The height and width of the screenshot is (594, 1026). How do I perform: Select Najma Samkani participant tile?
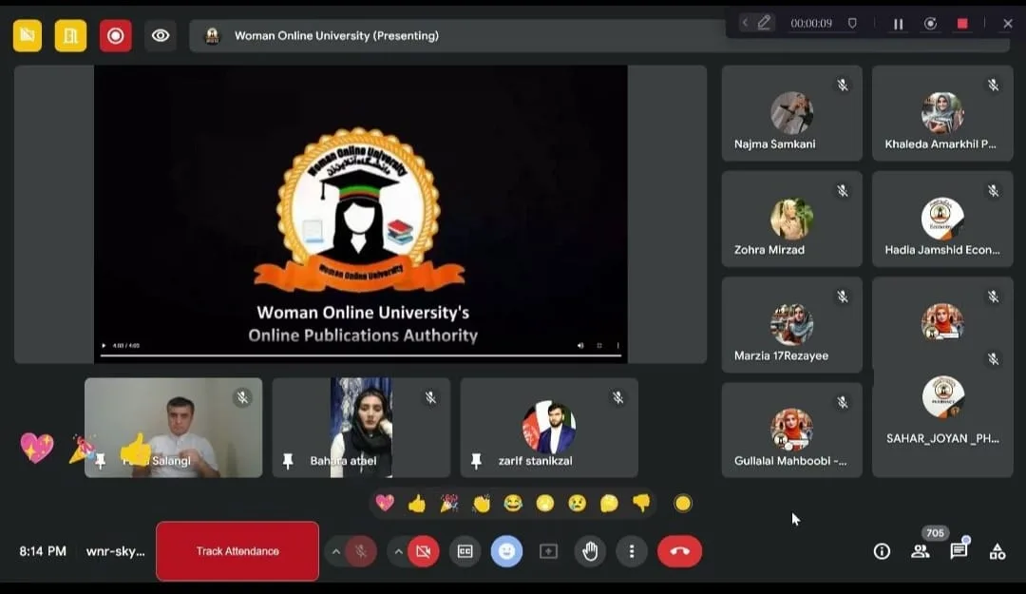(791, 114)
